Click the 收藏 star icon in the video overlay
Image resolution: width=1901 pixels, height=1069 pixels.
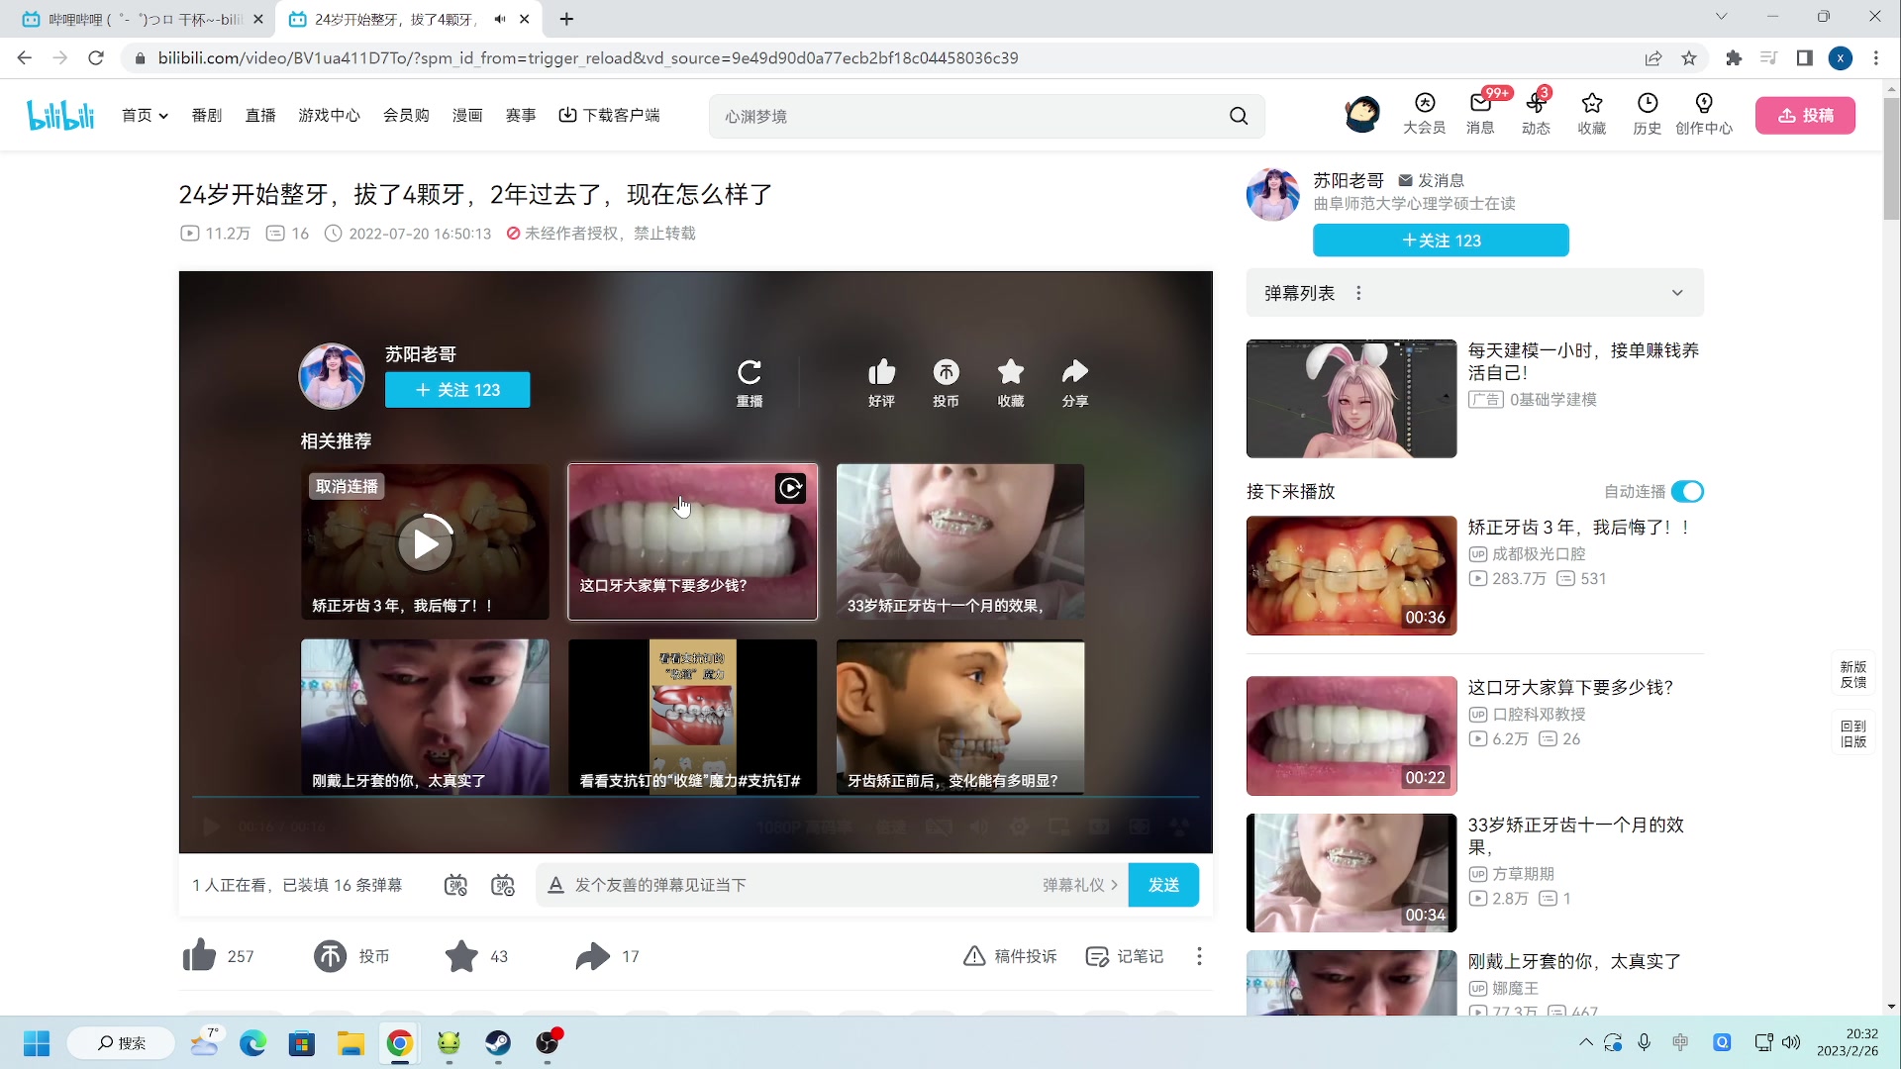click(1010, 373)
